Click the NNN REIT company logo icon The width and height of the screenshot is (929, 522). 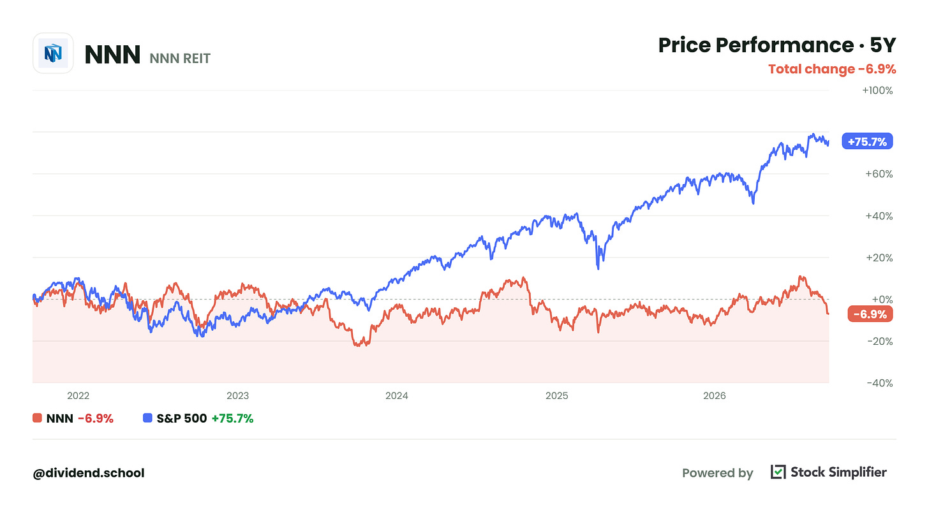tap(53, 53)
